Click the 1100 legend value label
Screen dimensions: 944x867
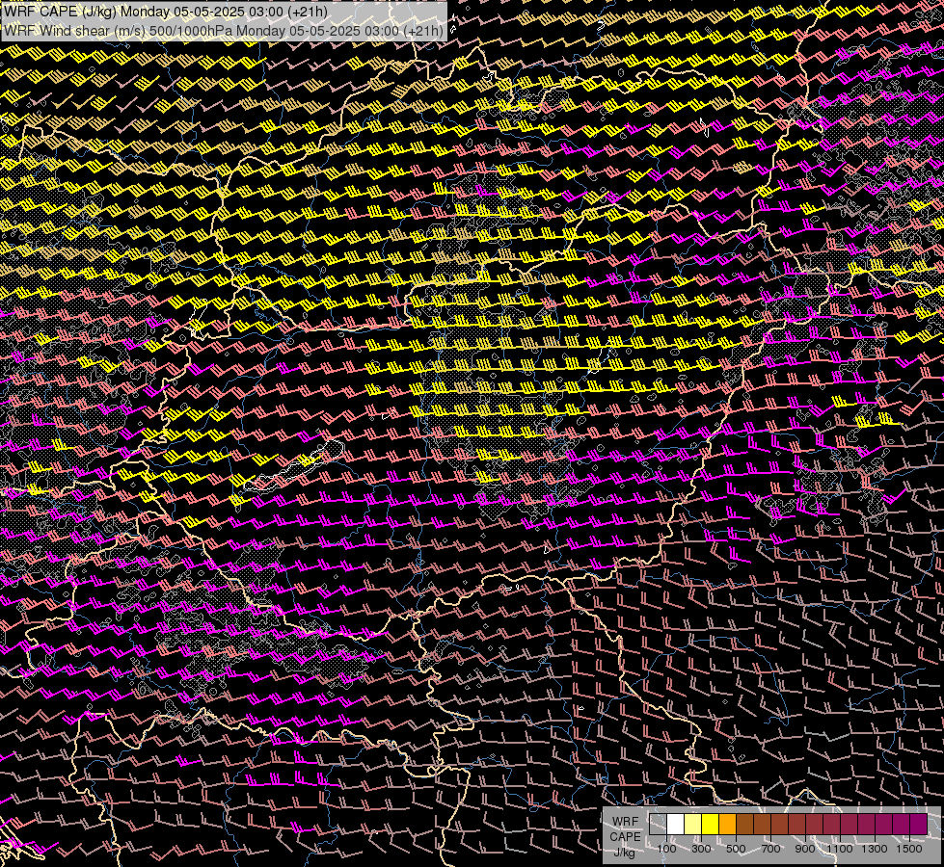point(840,849)
